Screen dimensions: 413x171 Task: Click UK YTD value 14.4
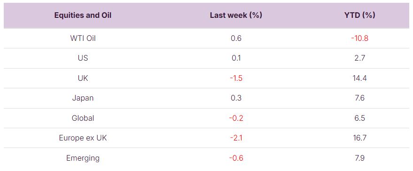click(x=359, y=78)
